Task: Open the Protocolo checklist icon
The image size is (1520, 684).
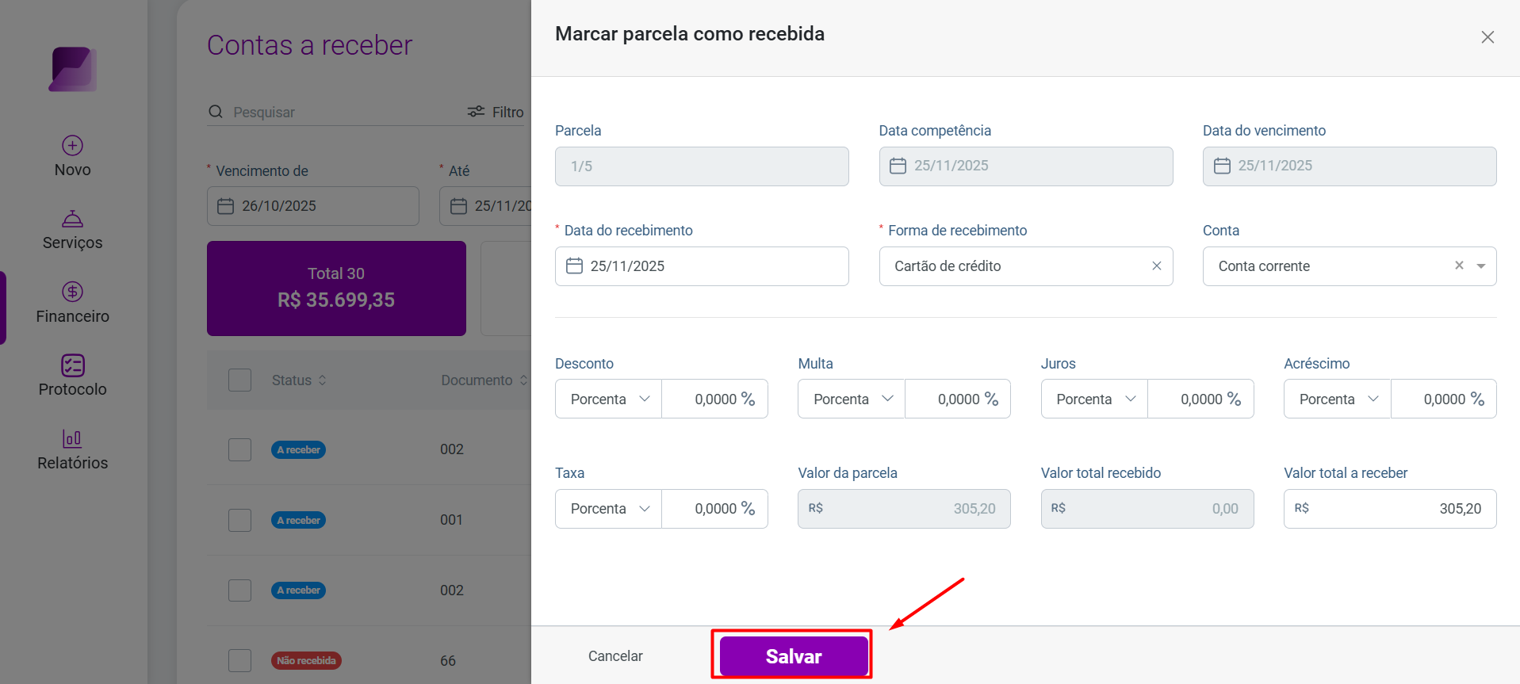Action: click(x=72, y=365)
